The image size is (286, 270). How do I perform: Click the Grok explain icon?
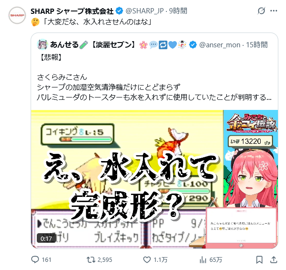point(261,11)
